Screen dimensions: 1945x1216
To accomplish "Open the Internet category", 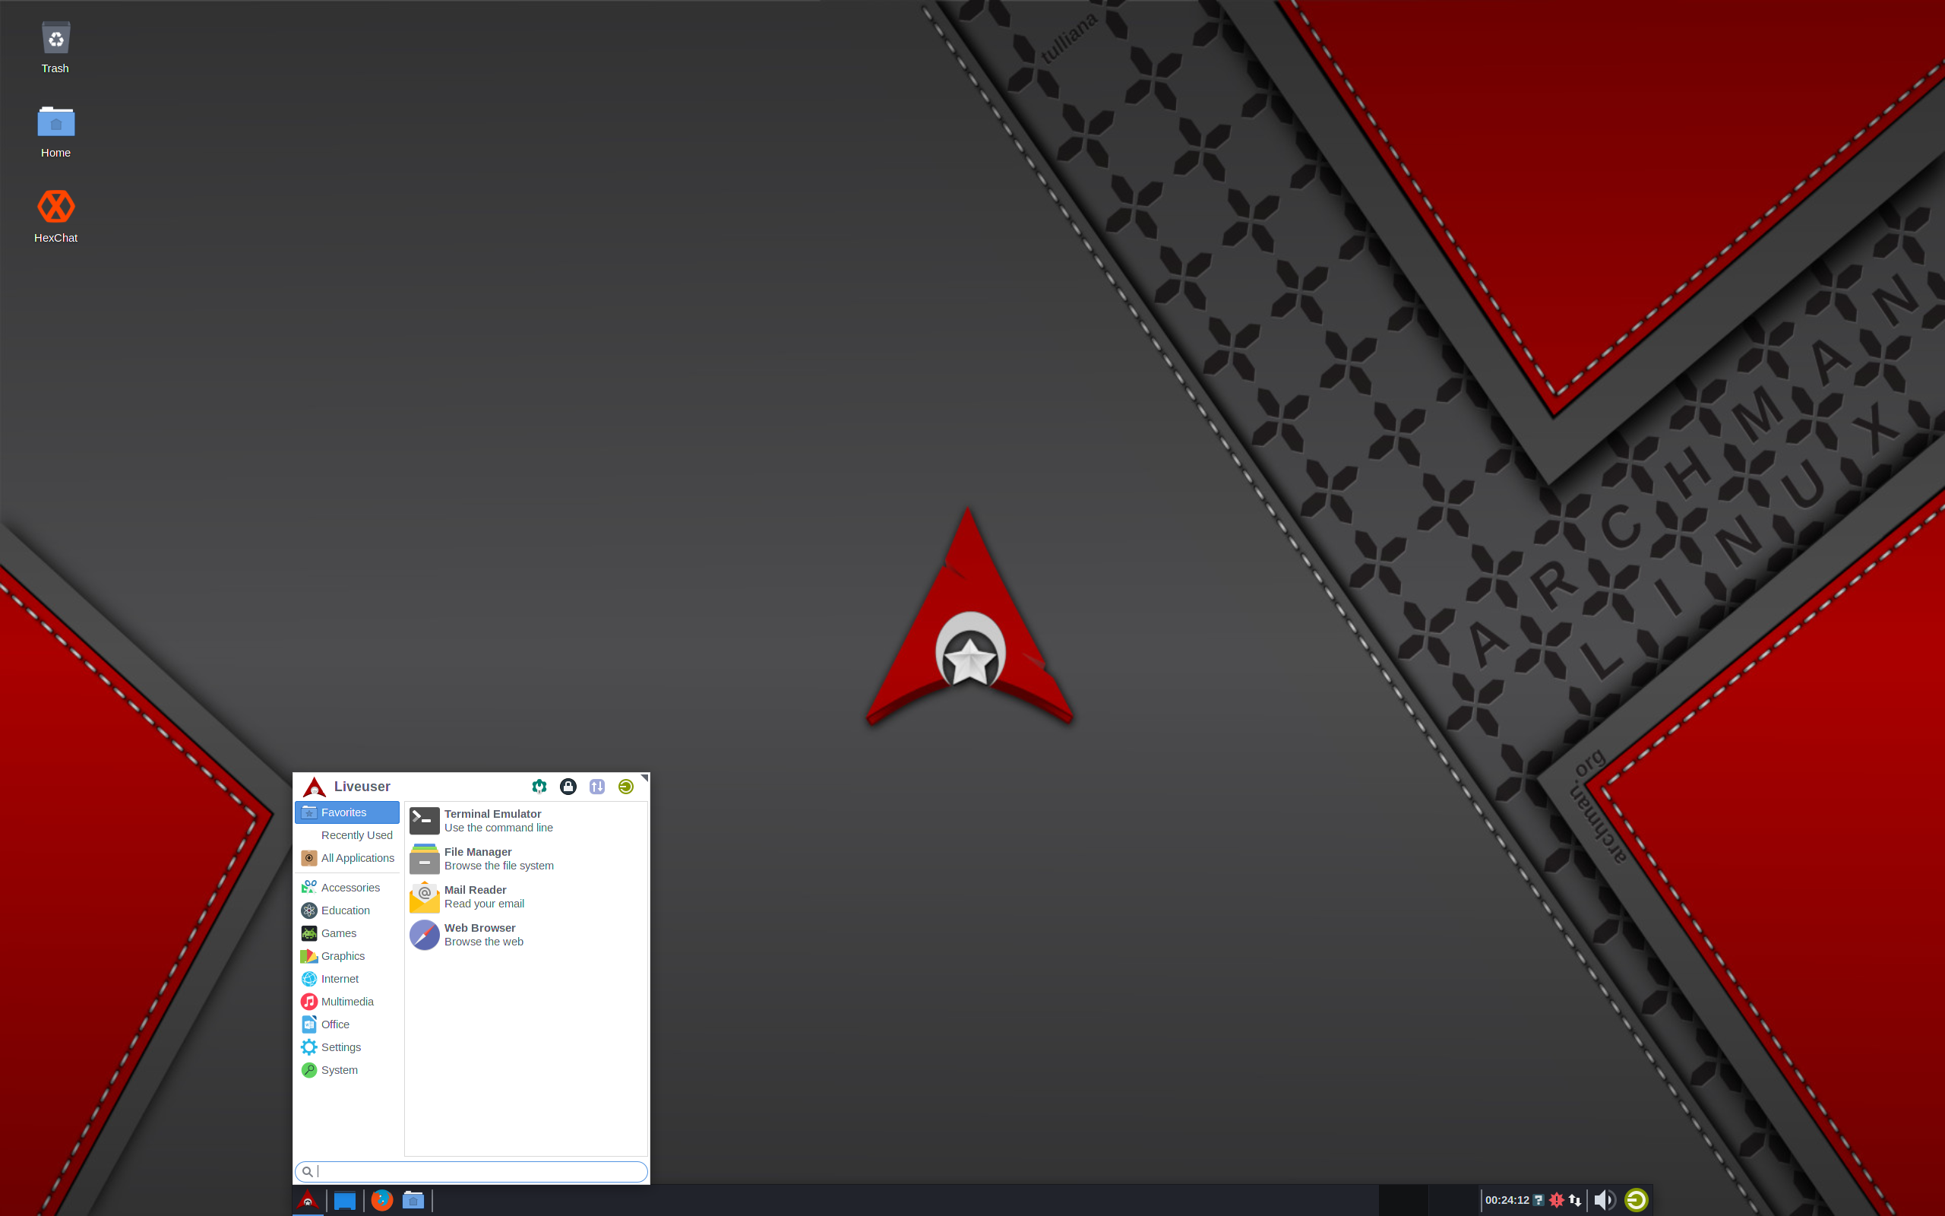I will [x=347, y=979].
